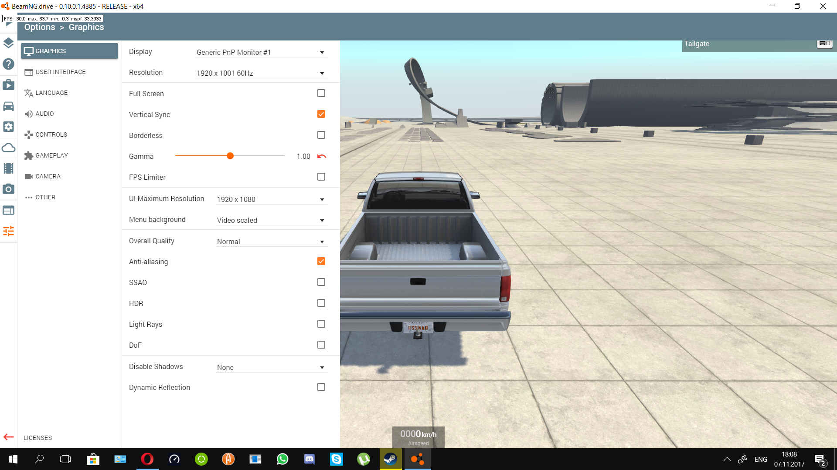Reset gamma with the orange undo arrow

pyautogui.click(x=322, y=156)
